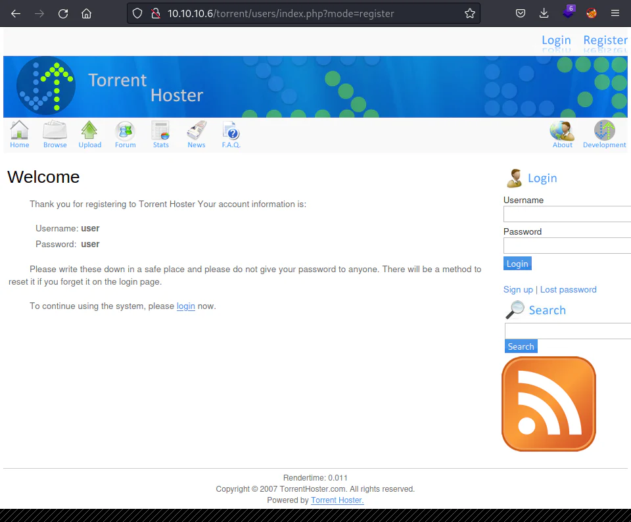The image size is (631, 522).
Task: Click the top-right Register link
Action: [605, 40]
